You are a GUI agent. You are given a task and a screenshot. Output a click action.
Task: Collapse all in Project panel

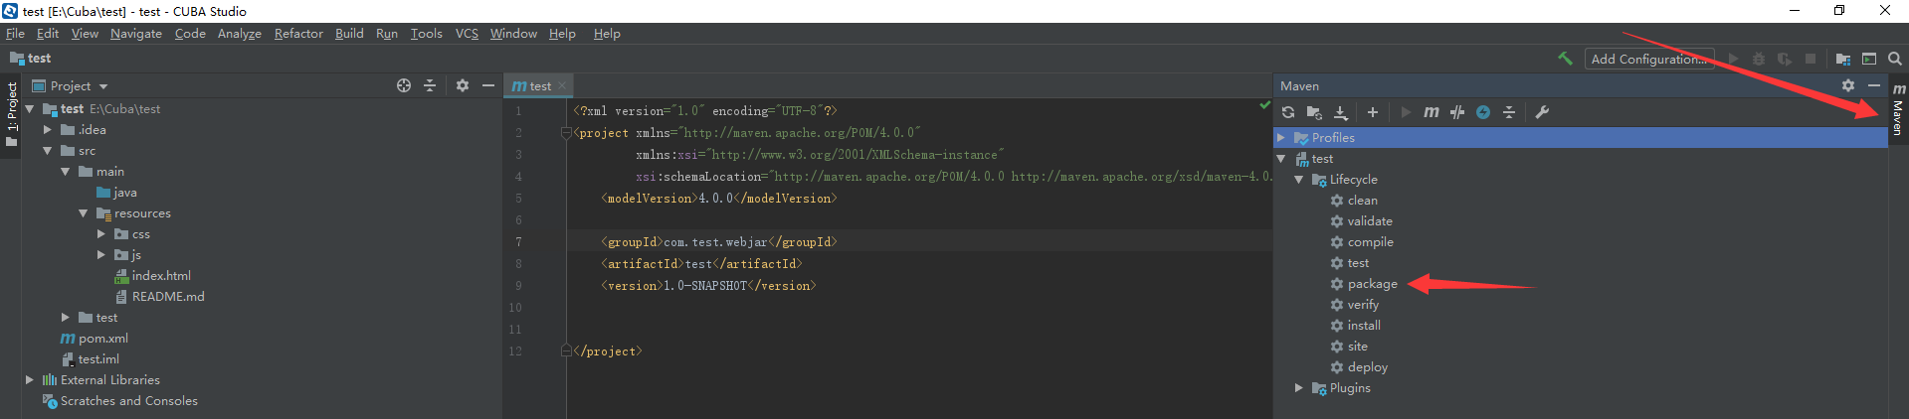point(430,85)
